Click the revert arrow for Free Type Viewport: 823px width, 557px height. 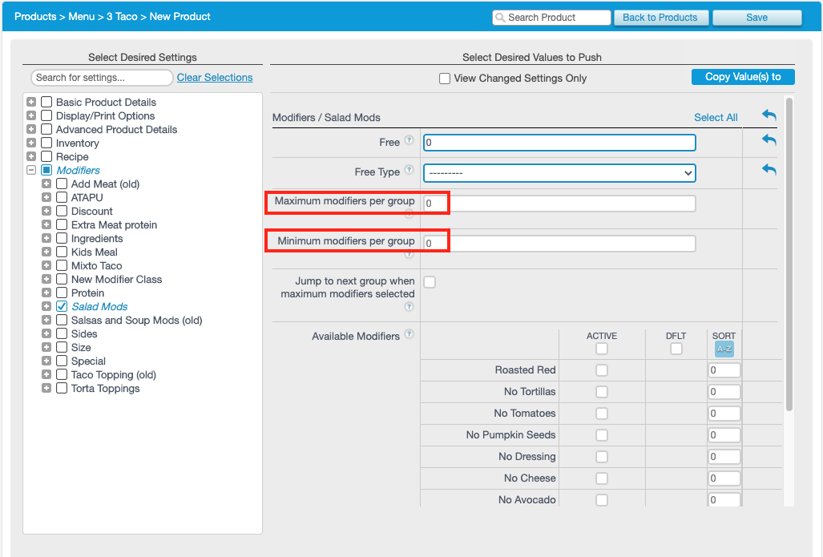pos(769,170)
